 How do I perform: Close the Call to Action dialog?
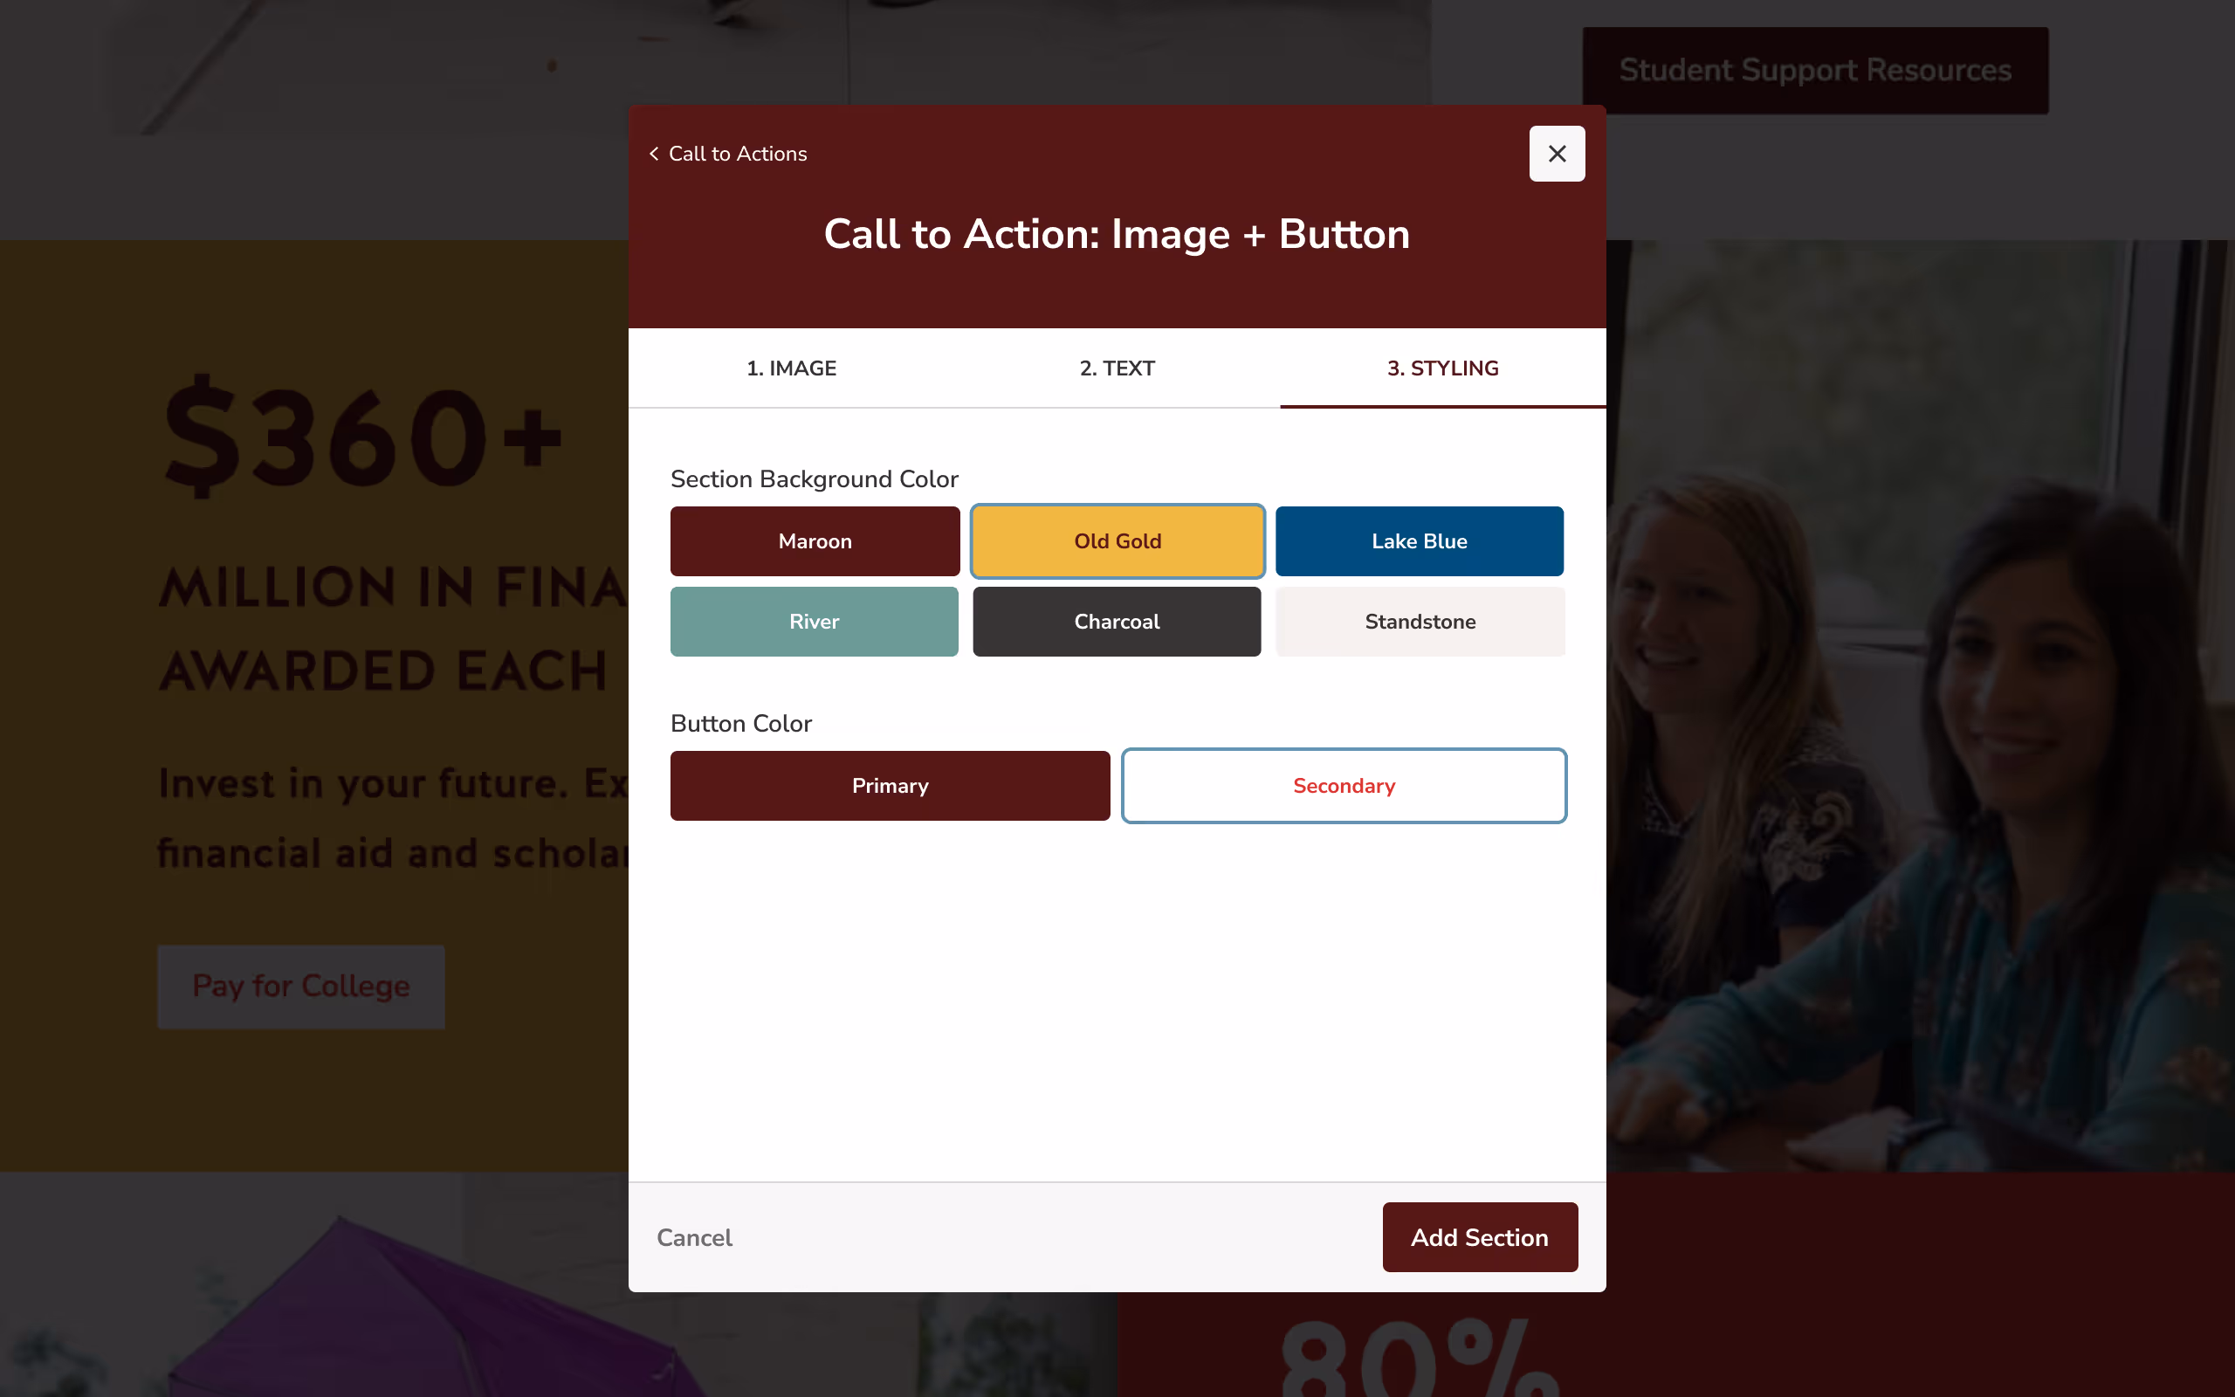(x=1556, y=154)
